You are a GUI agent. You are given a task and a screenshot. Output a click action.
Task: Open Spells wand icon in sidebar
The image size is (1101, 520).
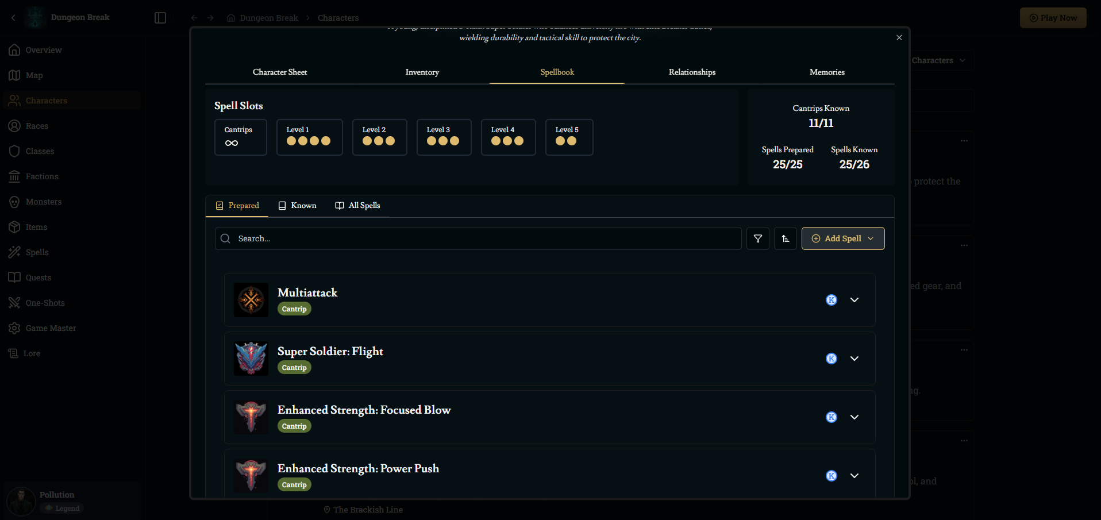coord(14,252)
